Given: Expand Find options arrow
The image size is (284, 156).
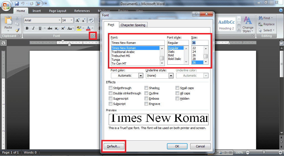Looking at the screenshot, I should (272, 18).
